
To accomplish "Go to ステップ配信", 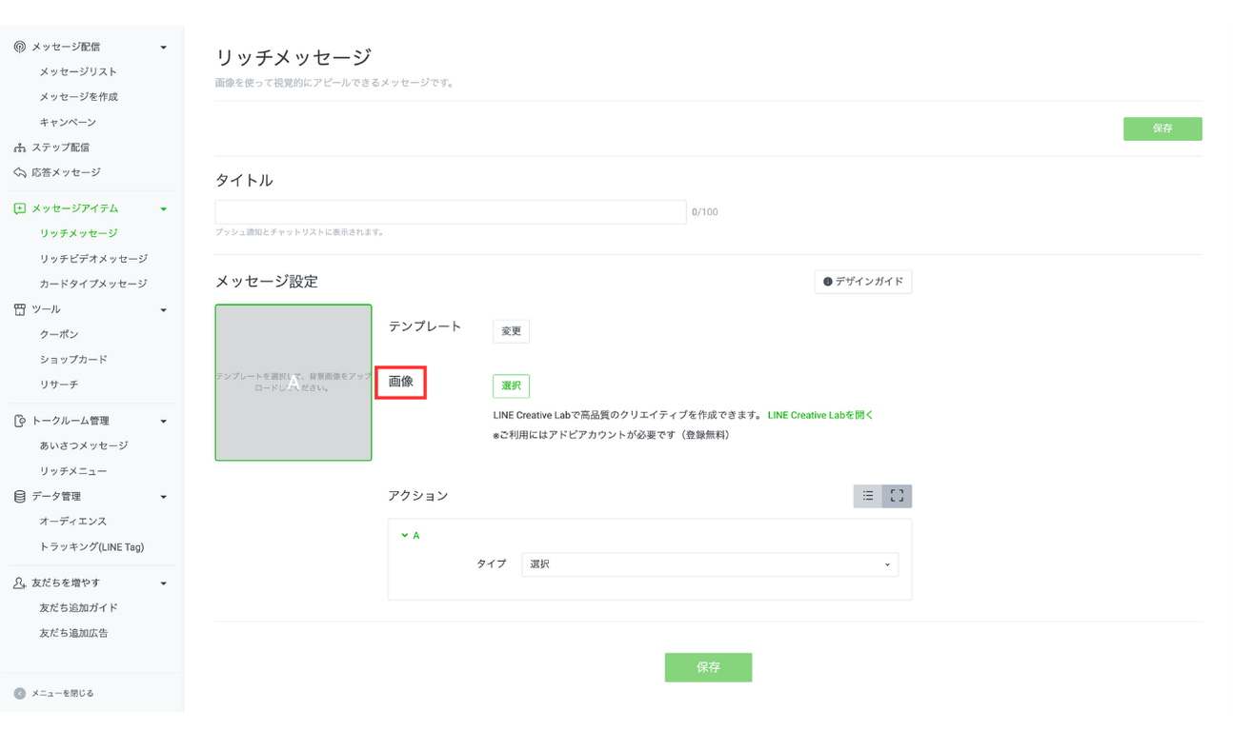I will [60, 148].
